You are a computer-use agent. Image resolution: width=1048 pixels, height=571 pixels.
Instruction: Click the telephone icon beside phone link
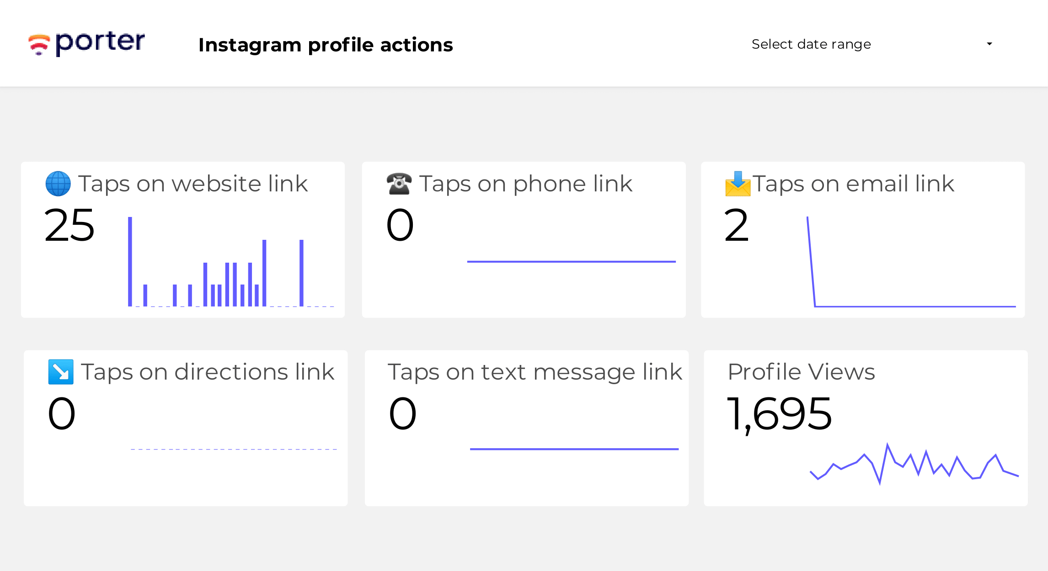pos(399,184)
